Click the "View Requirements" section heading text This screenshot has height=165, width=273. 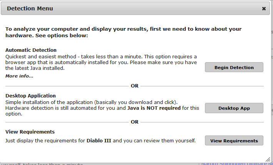click(30, 132)
